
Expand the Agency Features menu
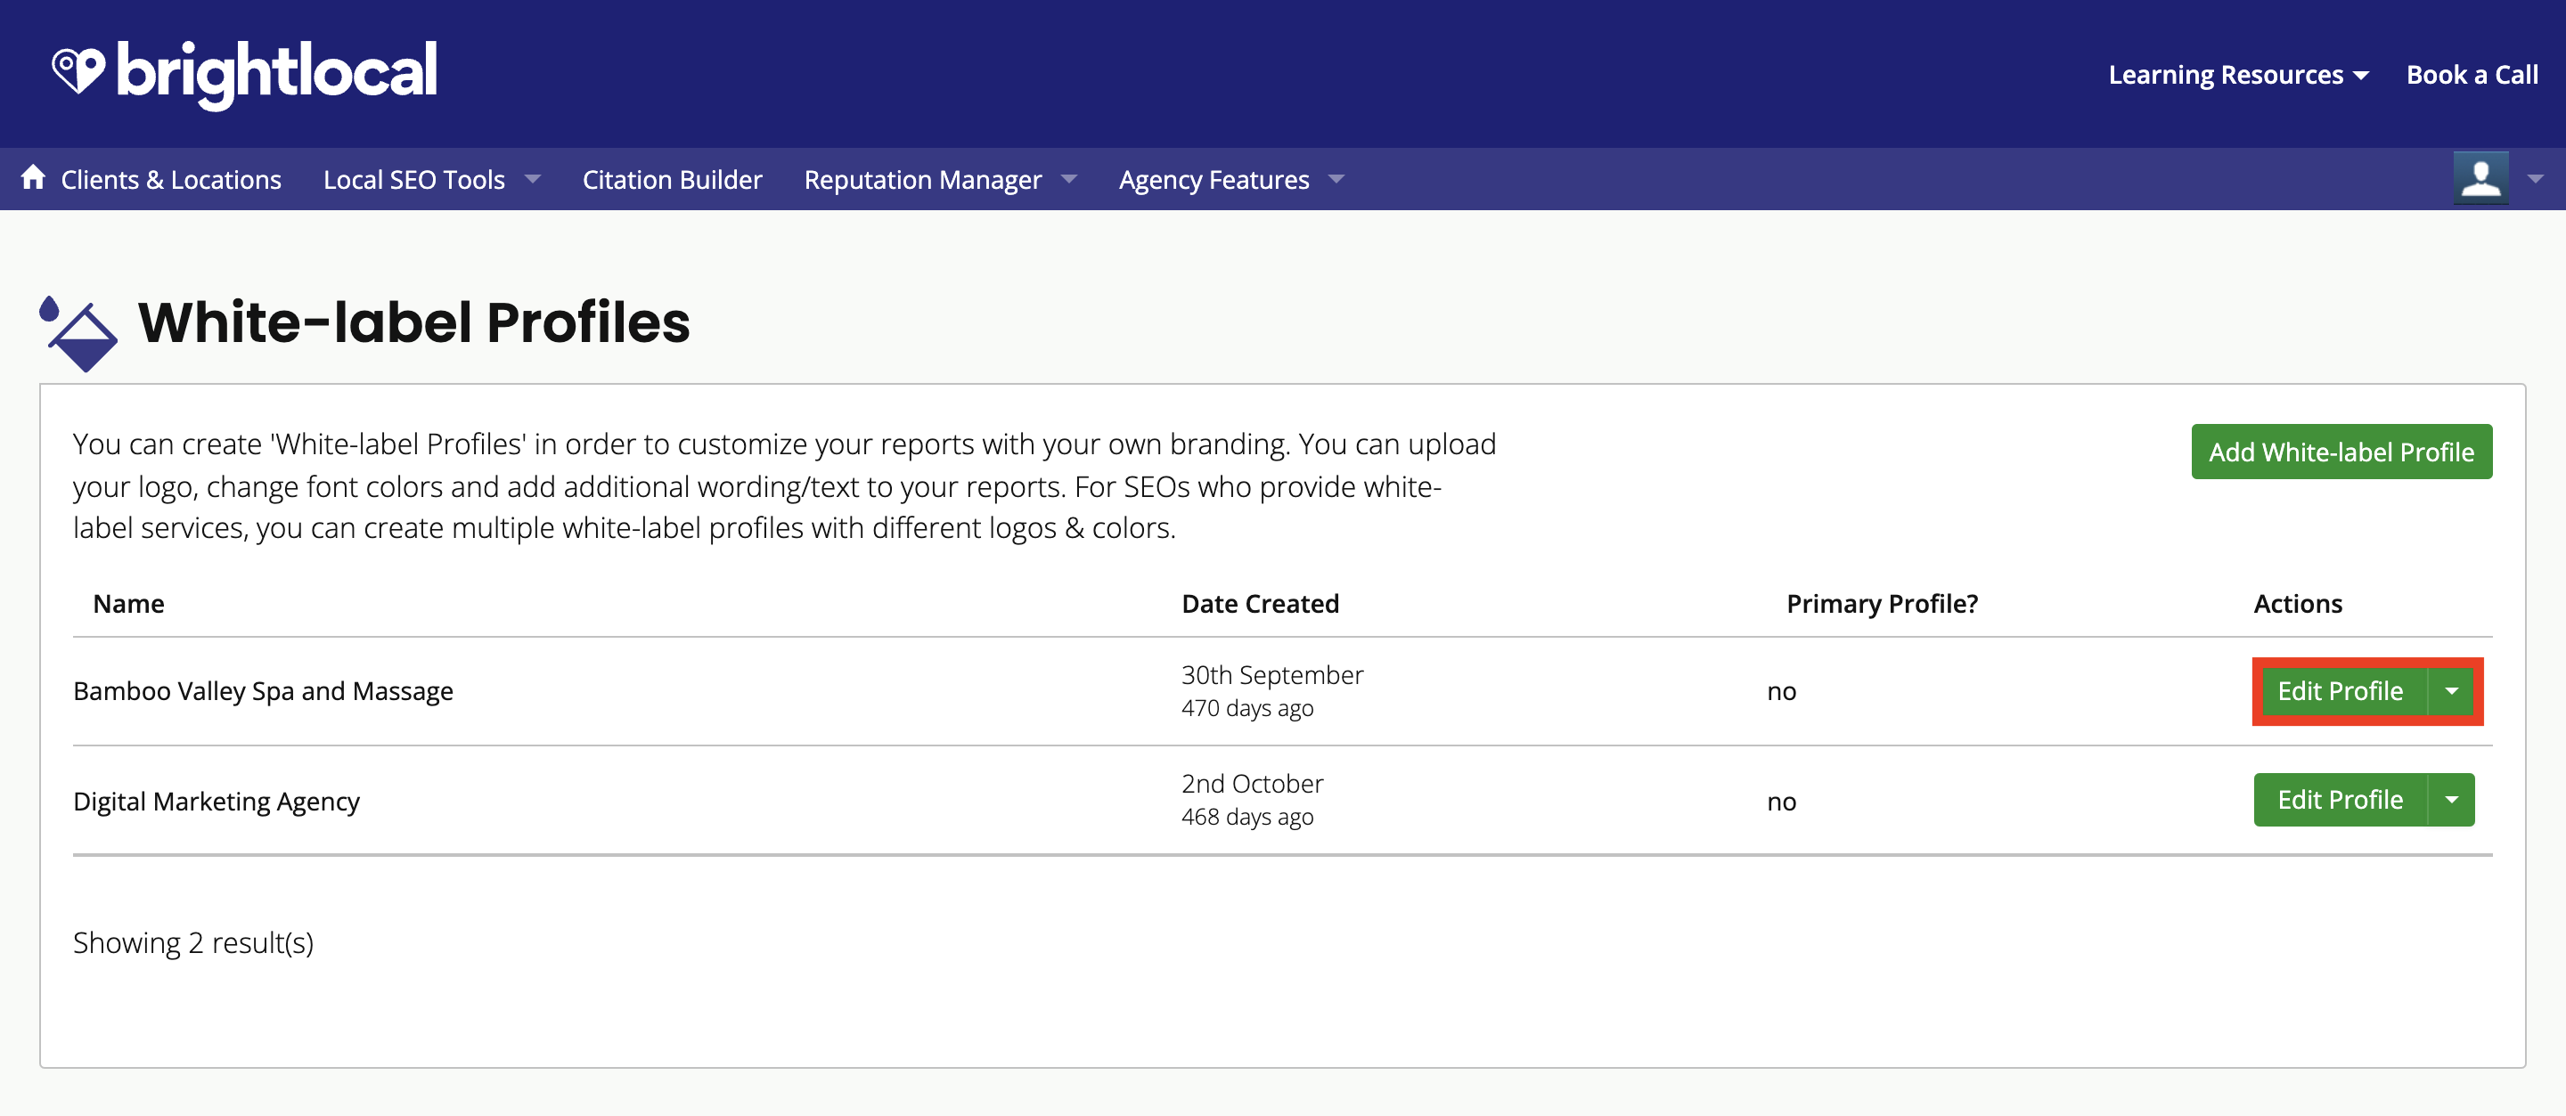pos(1231,179)
